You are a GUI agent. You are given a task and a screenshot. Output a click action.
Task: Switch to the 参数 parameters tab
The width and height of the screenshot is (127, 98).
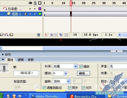coord(31,60)
